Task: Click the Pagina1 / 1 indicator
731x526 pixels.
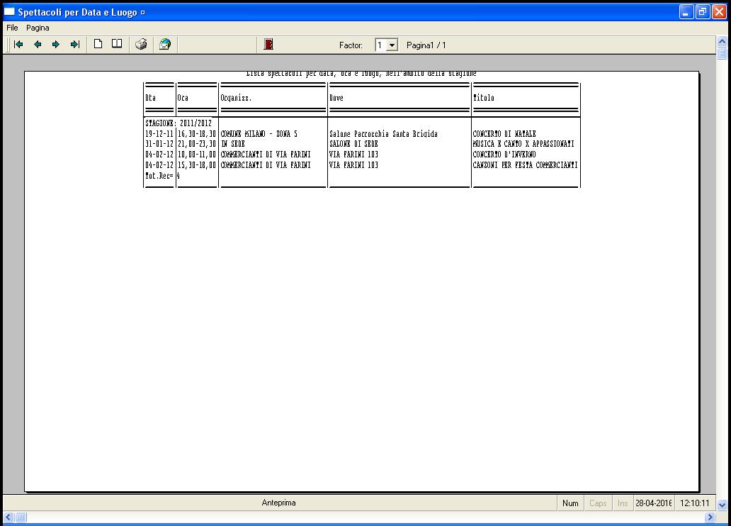Action: (426, 45)
